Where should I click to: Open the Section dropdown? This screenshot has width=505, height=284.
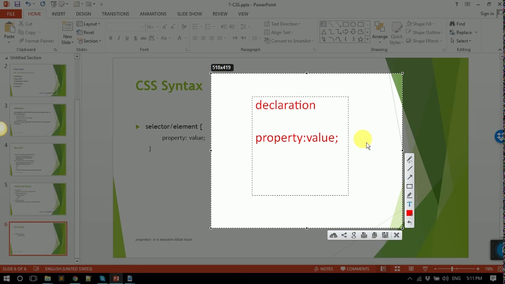(x=89, y=41)
